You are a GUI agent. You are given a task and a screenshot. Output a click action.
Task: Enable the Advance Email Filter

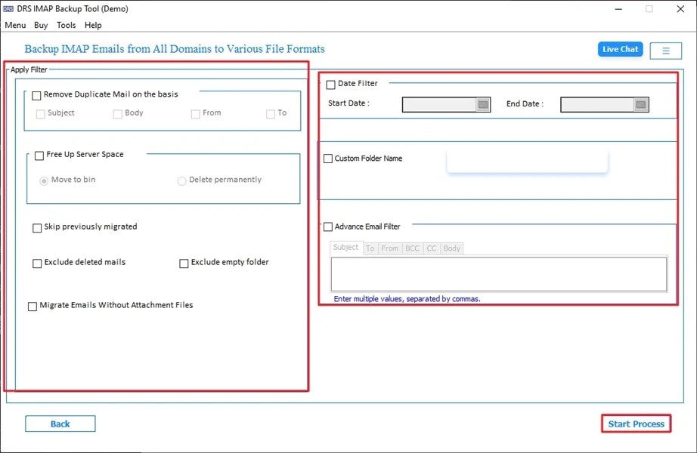pyautogui.click(x=328, y=226)
